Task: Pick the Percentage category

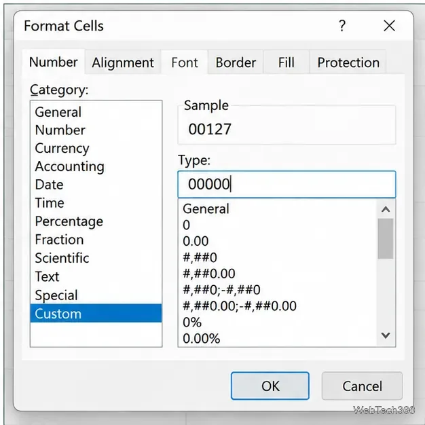Action: (x=96, y=221)
